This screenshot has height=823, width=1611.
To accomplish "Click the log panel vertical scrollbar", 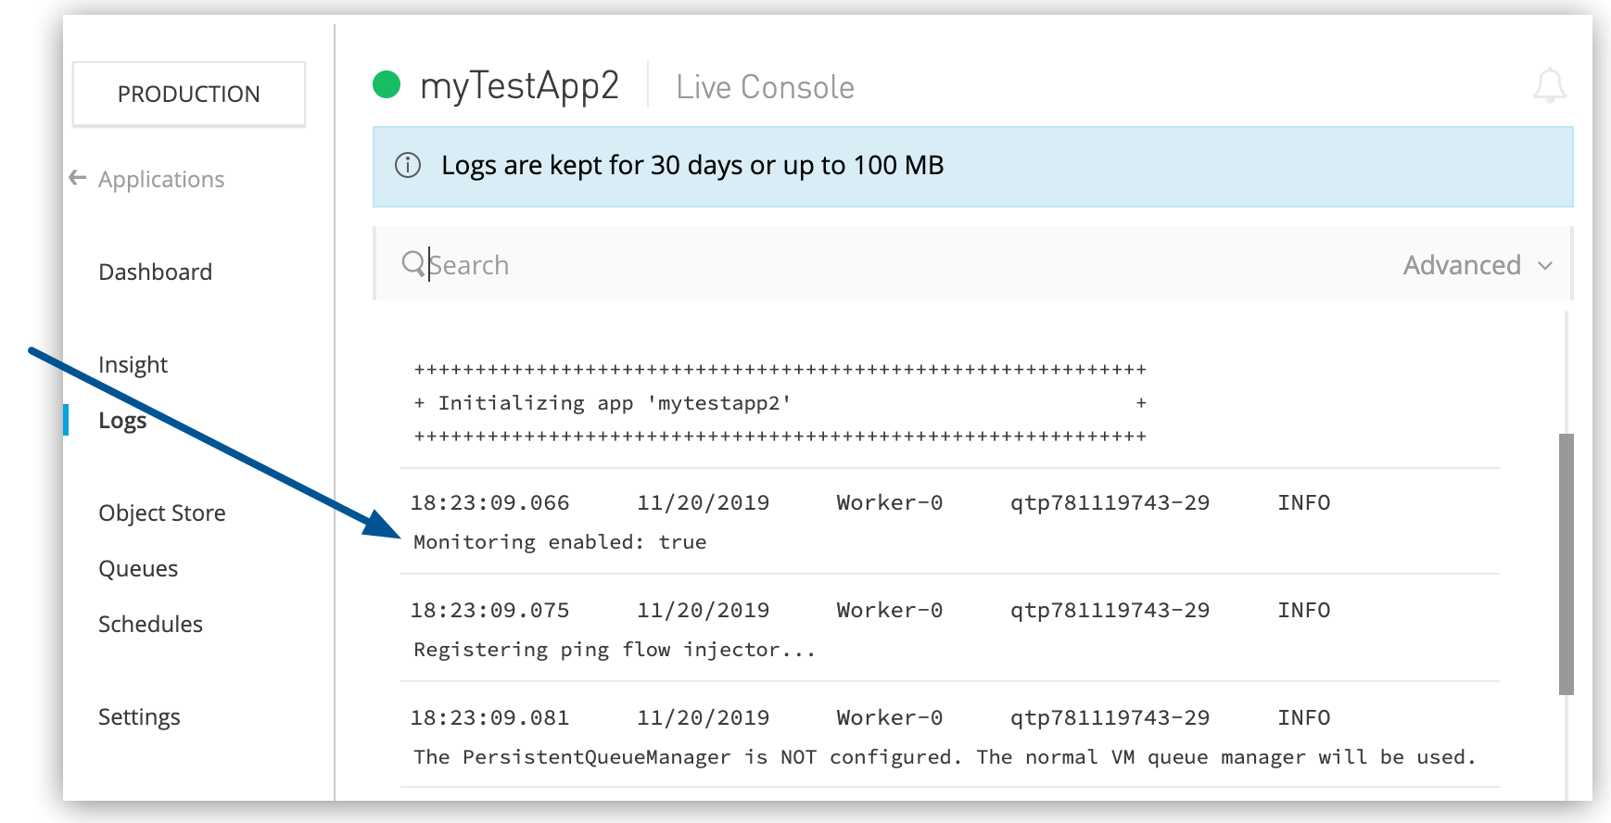I will (x=1567, y=563).
